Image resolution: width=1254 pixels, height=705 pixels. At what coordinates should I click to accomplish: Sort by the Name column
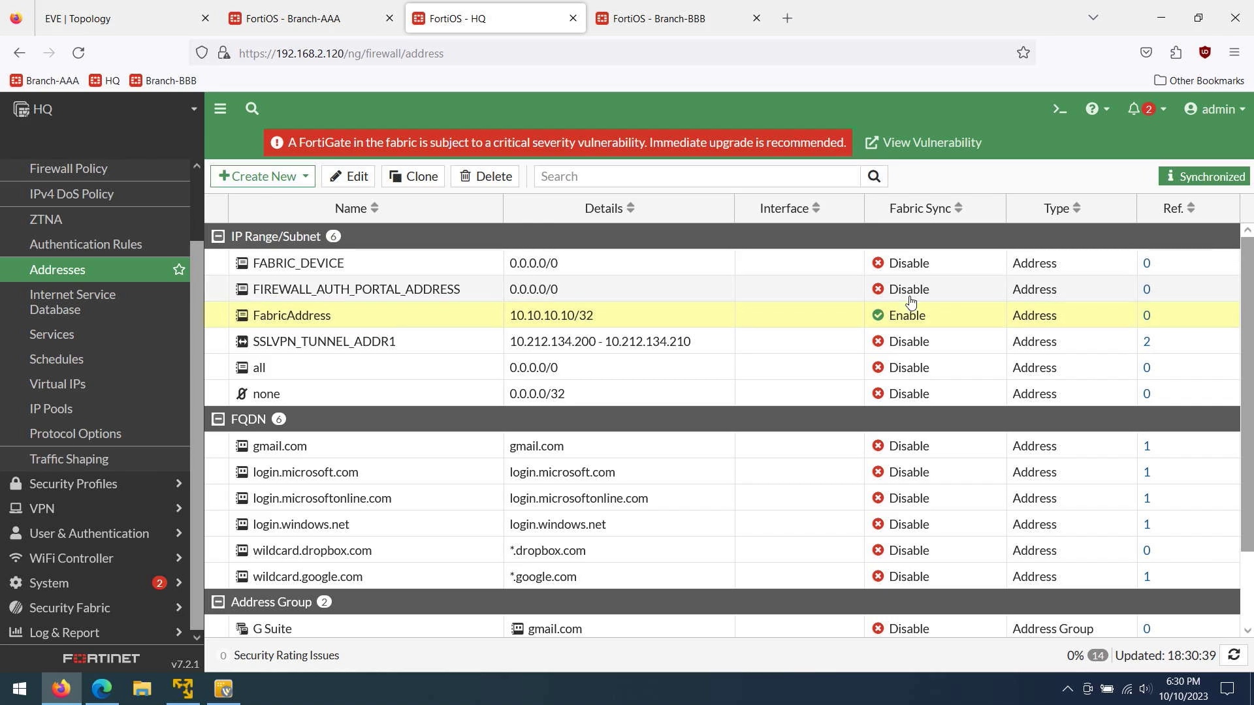(357, 208)
